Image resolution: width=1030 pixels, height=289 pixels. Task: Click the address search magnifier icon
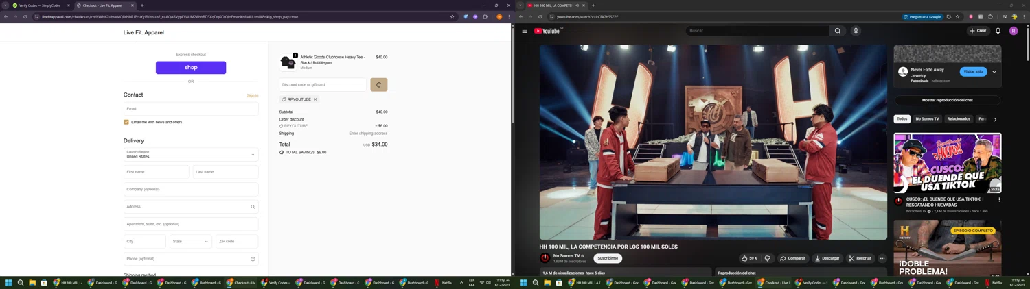(x=253, y=207)
